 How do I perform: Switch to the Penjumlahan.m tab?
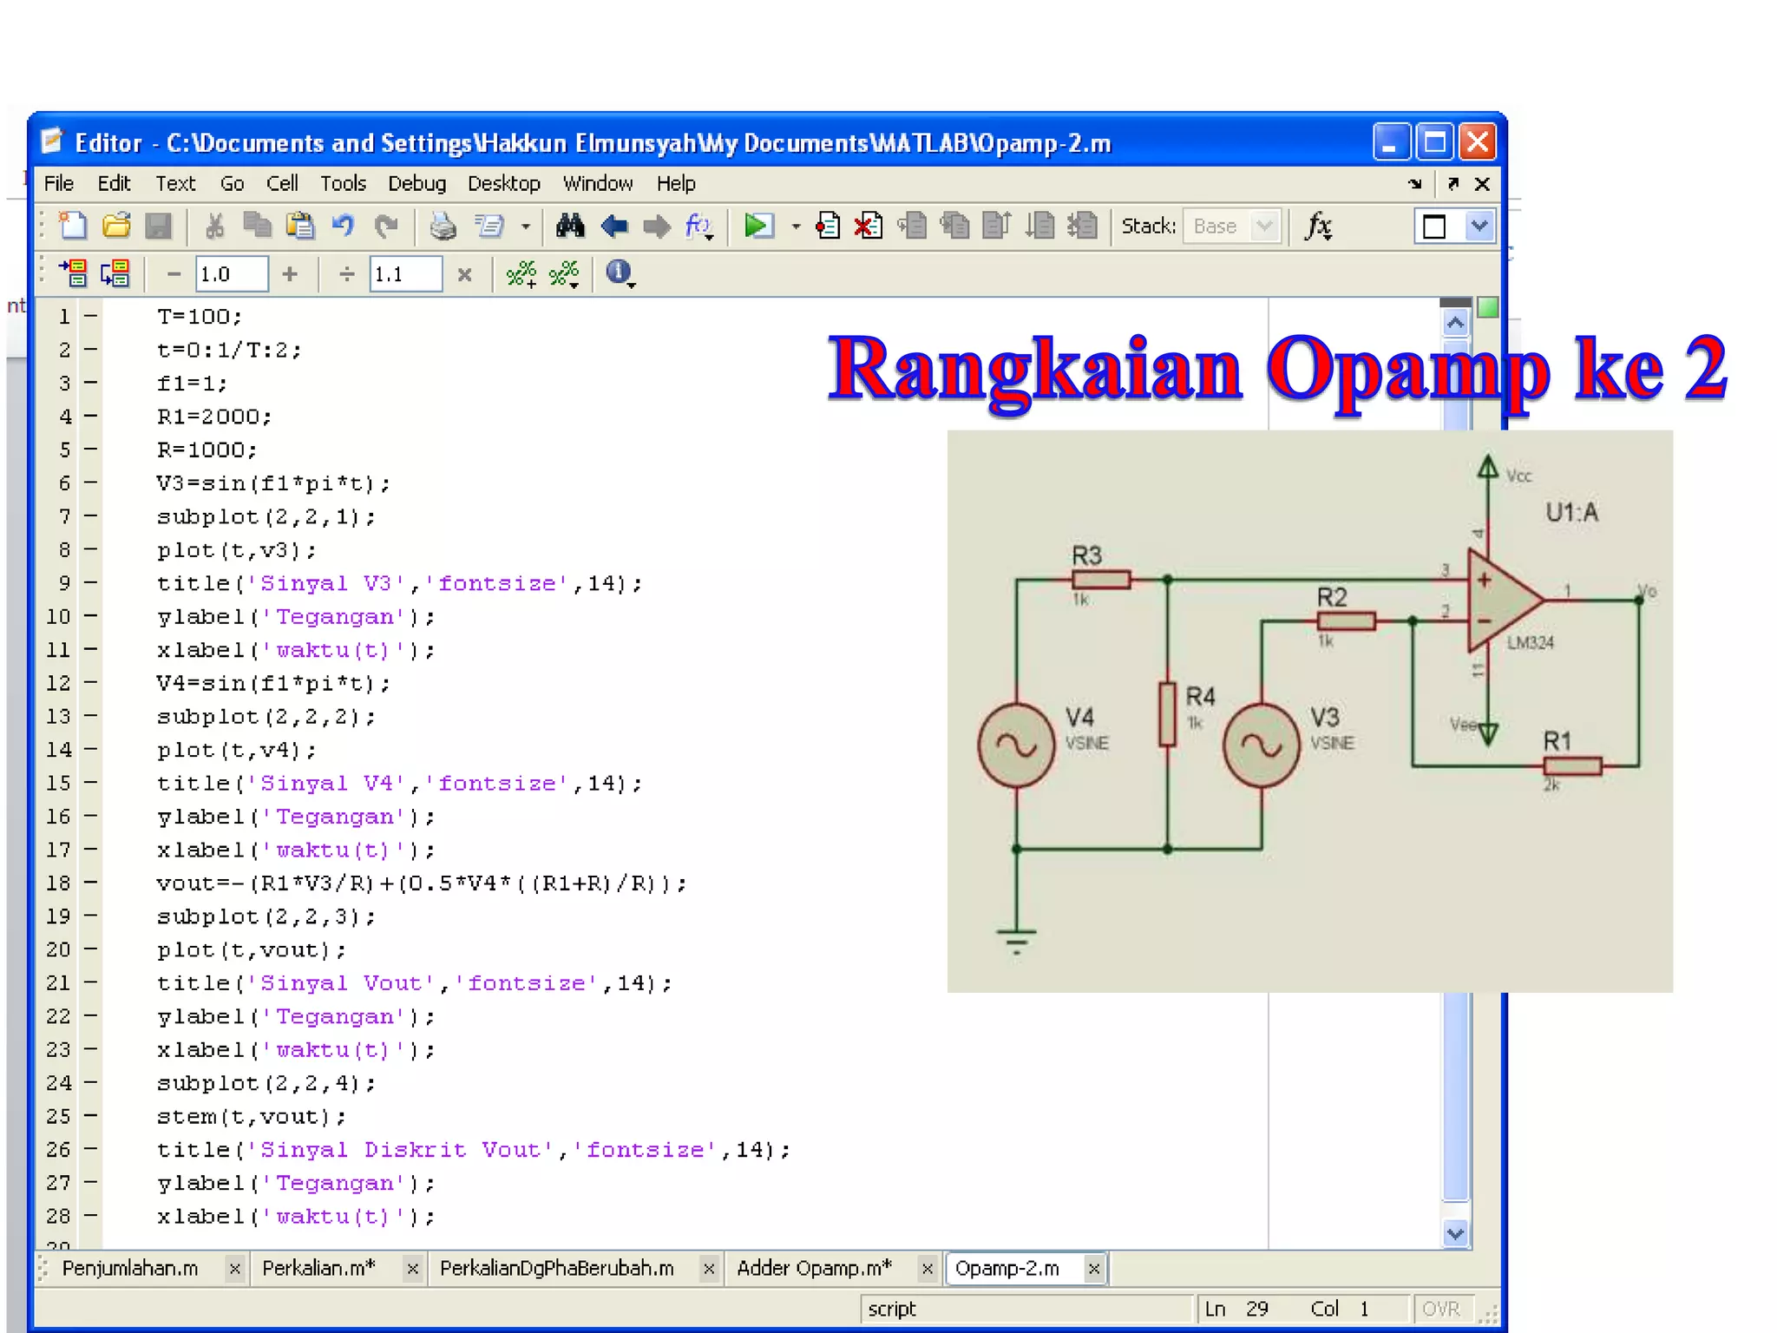[x=130, y=1268]
